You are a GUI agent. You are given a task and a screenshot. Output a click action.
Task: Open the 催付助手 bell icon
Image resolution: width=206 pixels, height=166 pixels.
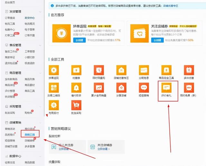(76, 88)
